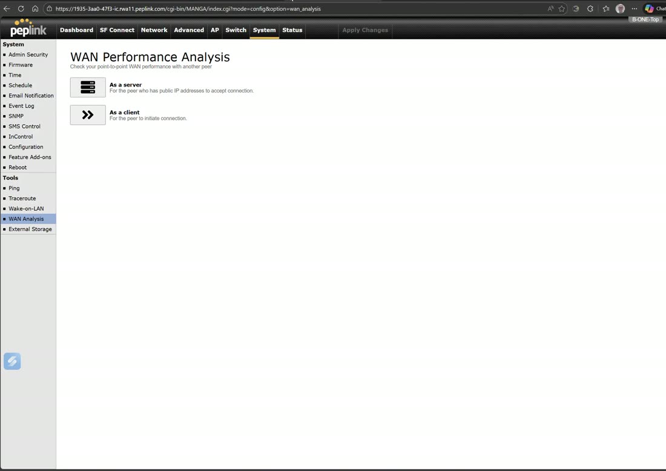This screenshot has width=666, height=471.
Task: Click the lock site info icon
Action: [x=49, y=8]
